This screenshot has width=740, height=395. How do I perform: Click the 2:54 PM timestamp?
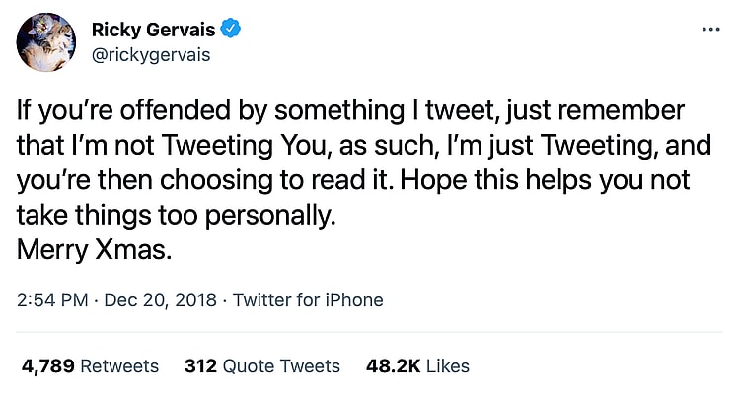point(53,300)
